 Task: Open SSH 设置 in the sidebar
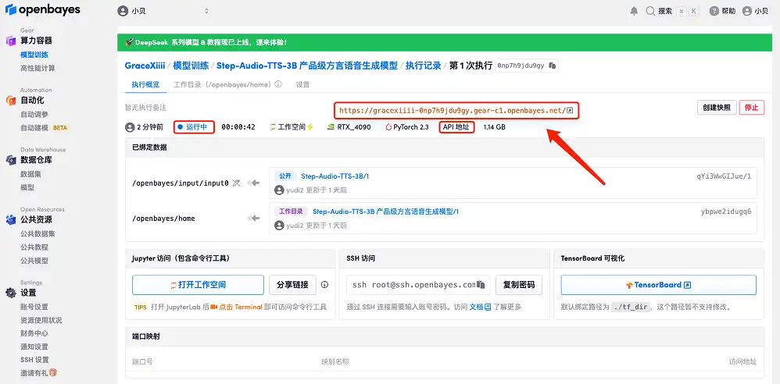click(x=35, y=360)
